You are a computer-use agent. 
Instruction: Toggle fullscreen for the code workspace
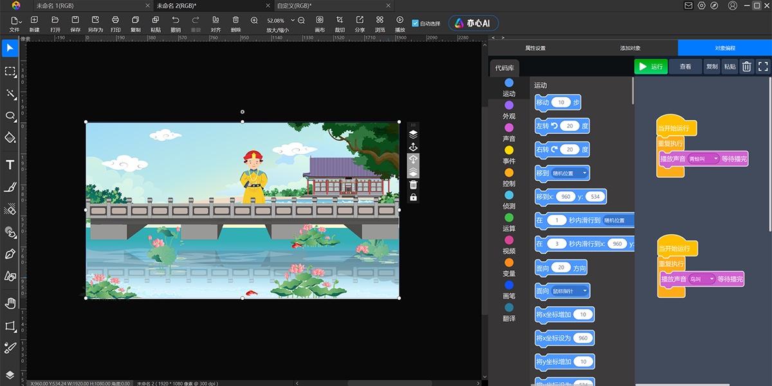click(x=763, y=66)
